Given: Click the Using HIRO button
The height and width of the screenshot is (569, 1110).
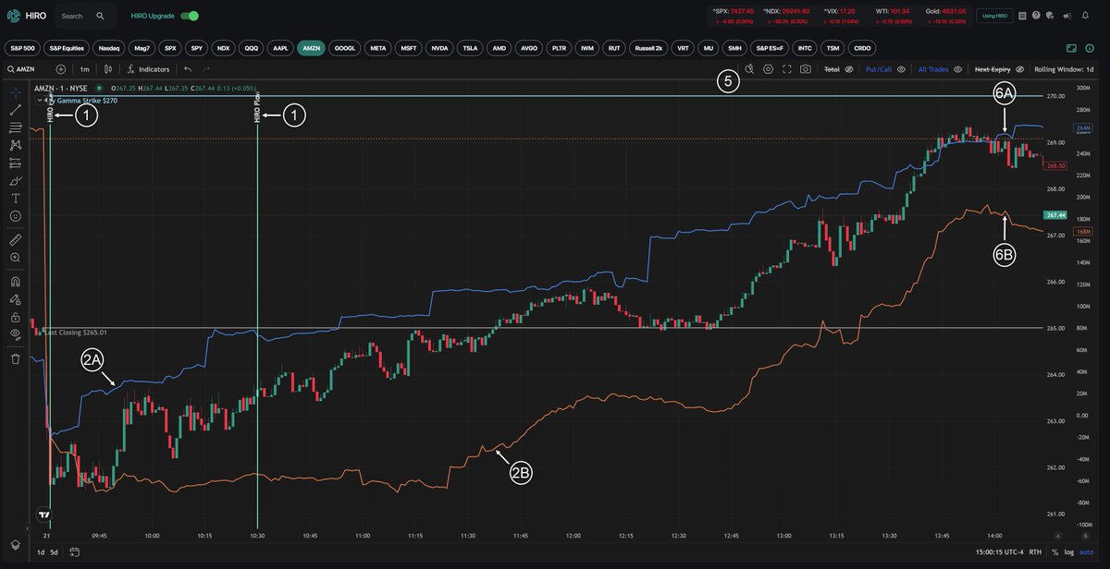Looking at the screenshot, I should click(x=995, y=16).
